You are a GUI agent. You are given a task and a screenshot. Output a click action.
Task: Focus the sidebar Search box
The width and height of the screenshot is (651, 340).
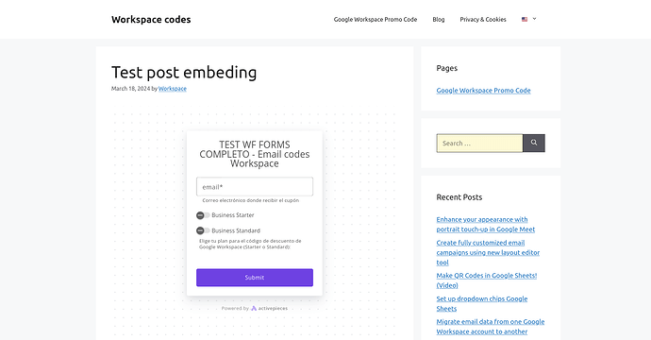pyautogui.click(x=479, y=143)
